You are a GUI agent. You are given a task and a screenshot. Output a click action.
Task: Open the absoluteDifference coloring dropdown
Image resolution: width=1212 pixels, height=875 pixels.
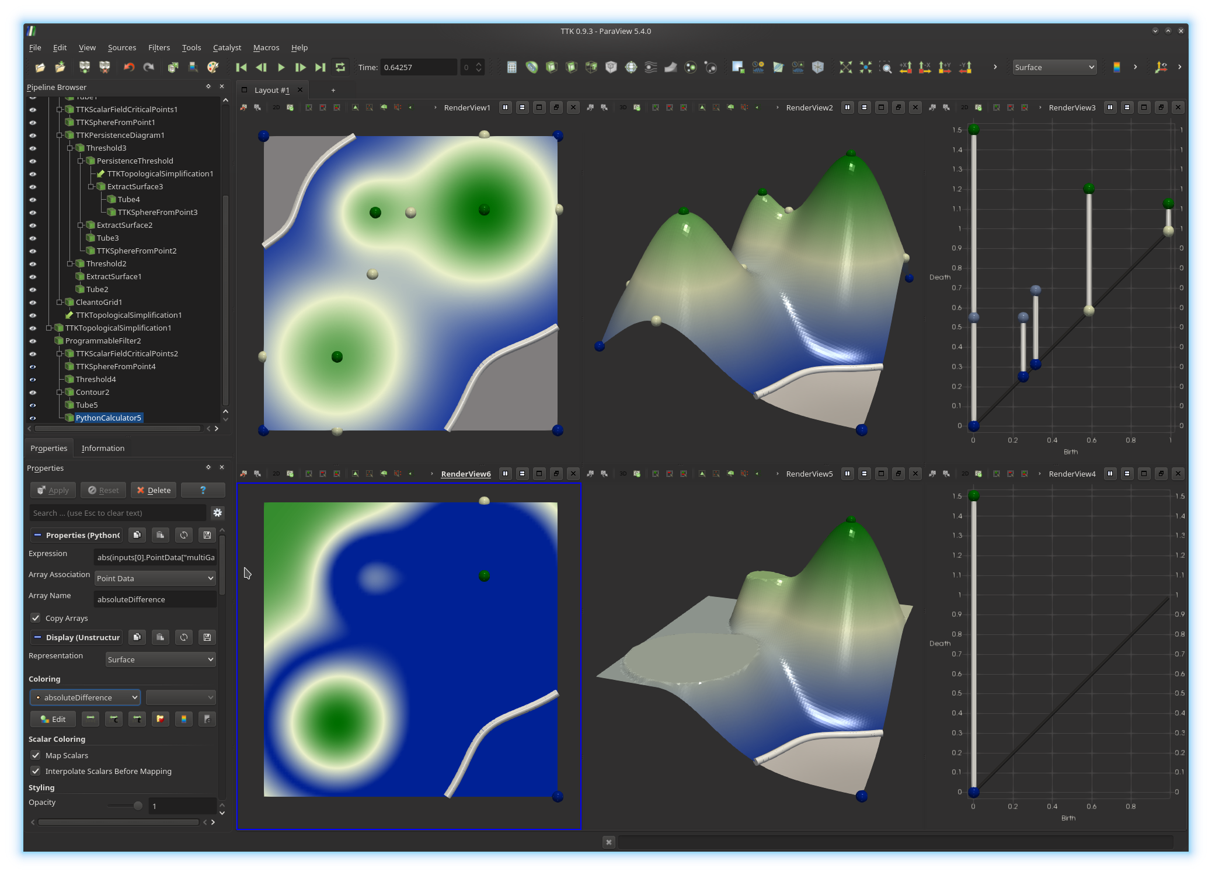click(x=85, y=697)
